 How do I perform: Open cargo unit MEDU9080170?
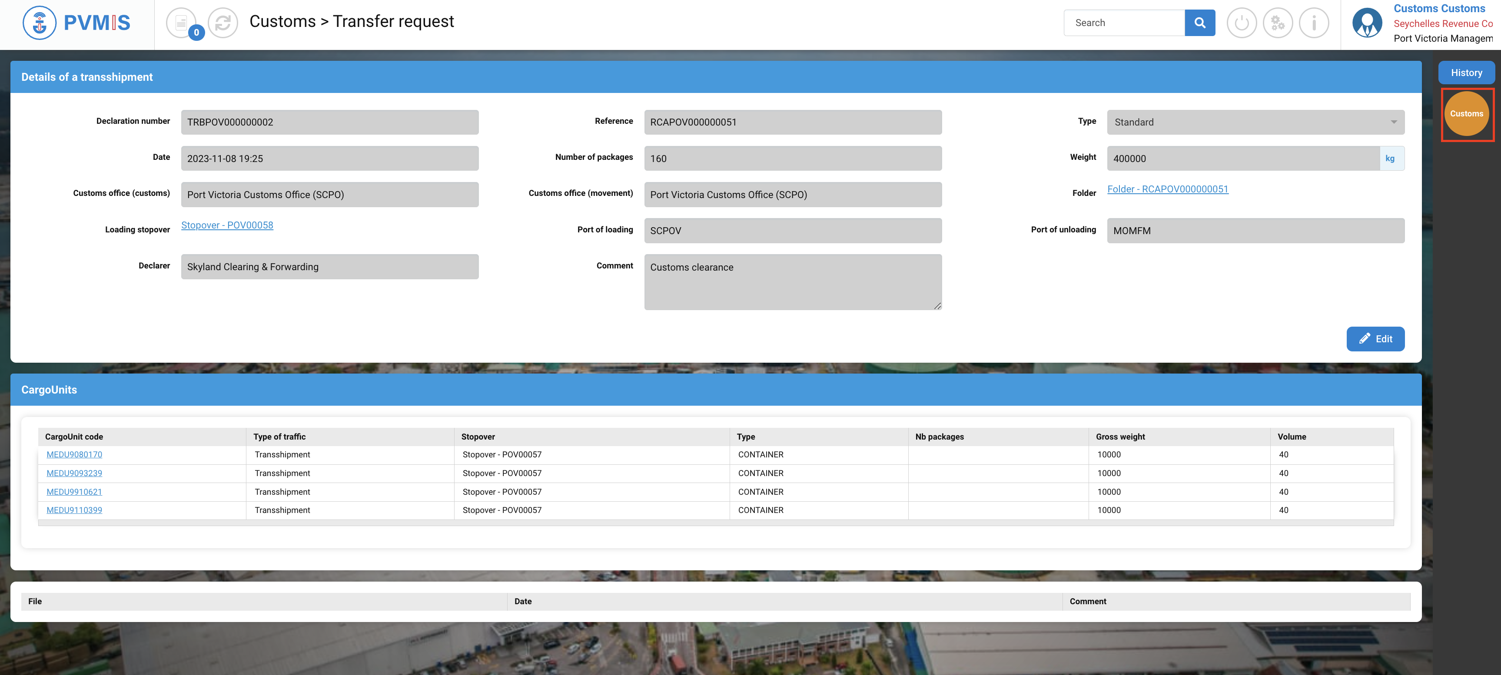pyautogui.click(x=74, y=454)
